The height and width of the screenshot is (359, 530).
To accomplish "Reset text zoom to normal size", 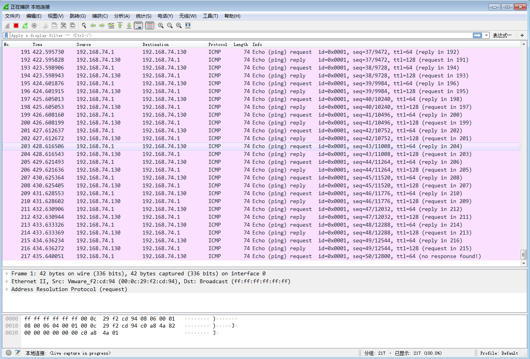I will 179,26.
